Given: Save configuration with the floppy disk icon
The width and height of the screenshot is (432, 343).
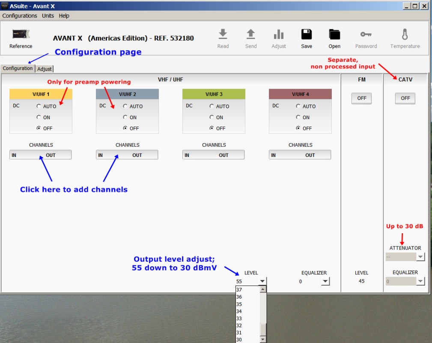Looking at the screenshot, I should [307, 34].
